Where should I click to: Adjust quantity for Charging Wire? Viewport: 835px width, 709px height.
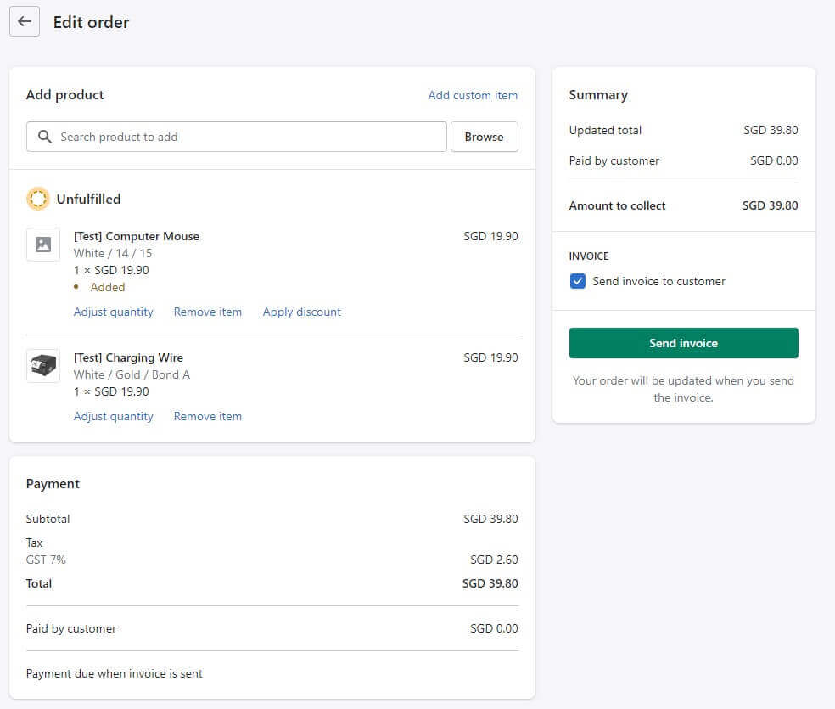(114, 417)
